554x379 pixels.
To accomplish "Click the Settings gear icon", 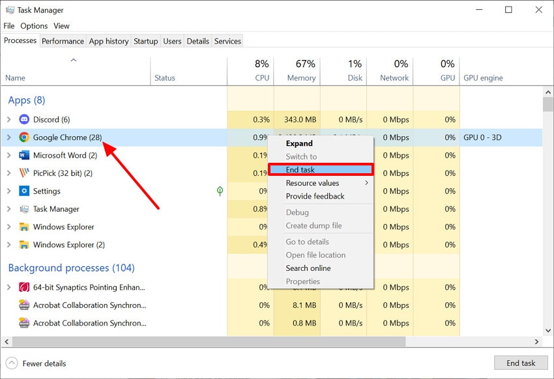I will pos(24,191).
